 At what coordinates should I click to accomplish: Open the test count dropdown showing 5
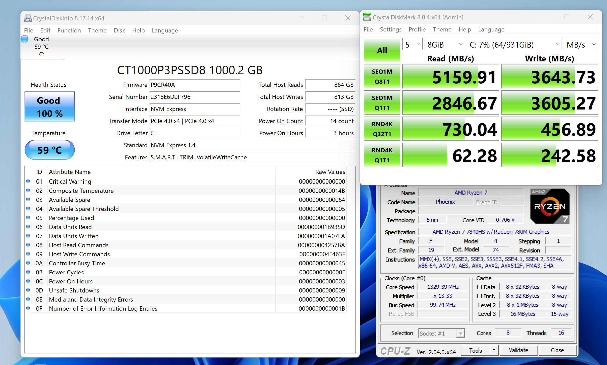click(x=412, y=45)
